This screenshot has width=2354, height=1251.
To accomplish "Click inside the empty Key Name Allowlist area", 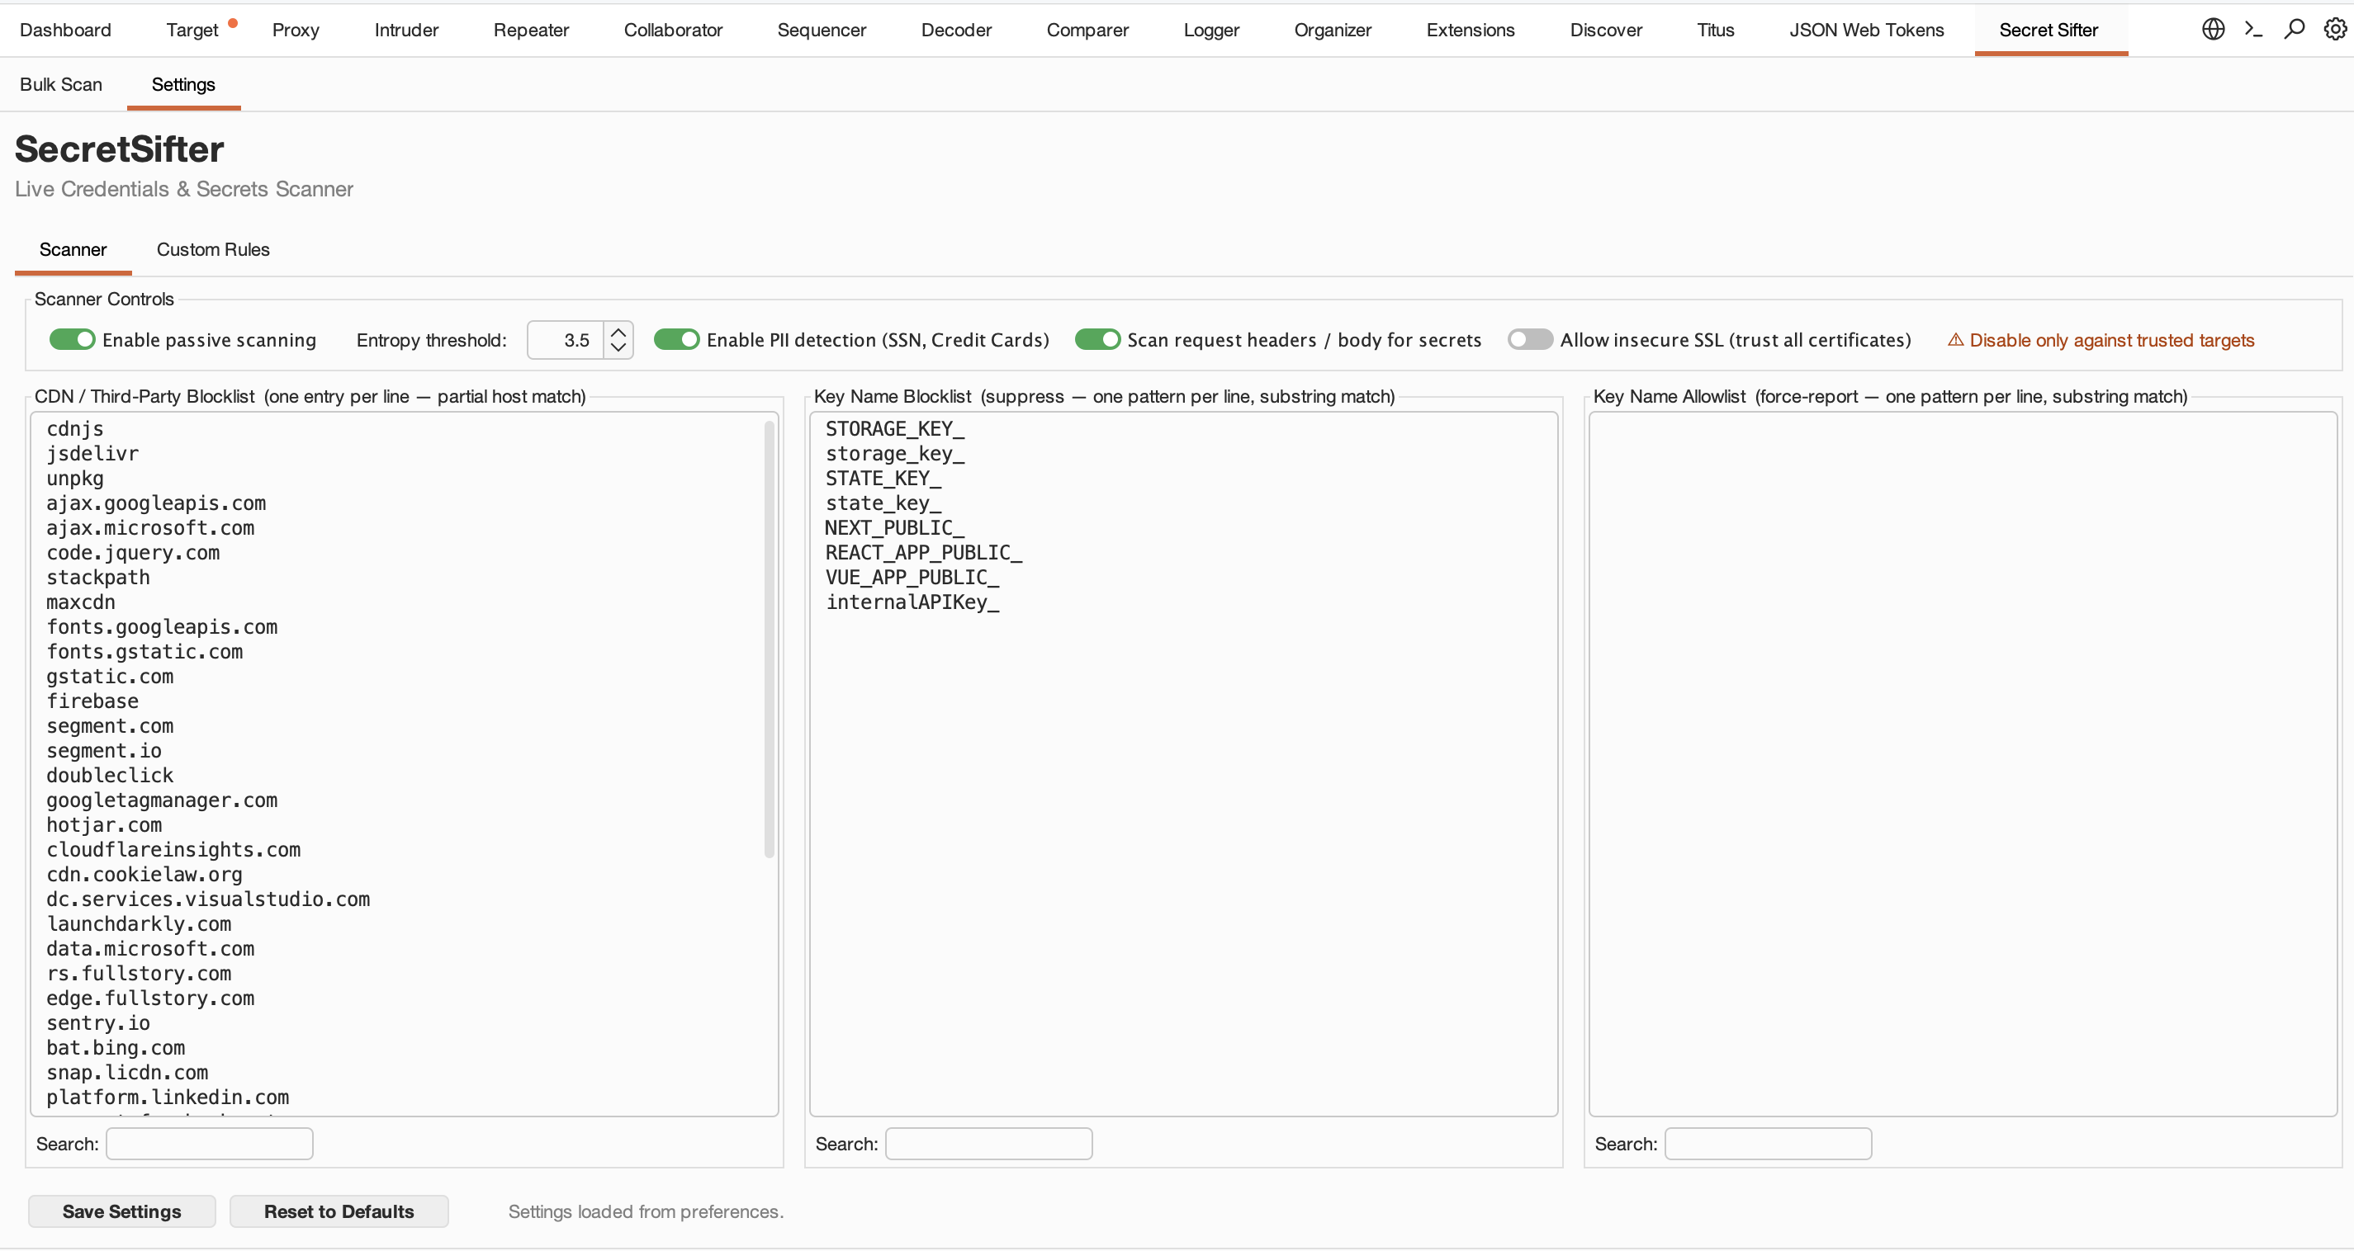I will 1963,763.
